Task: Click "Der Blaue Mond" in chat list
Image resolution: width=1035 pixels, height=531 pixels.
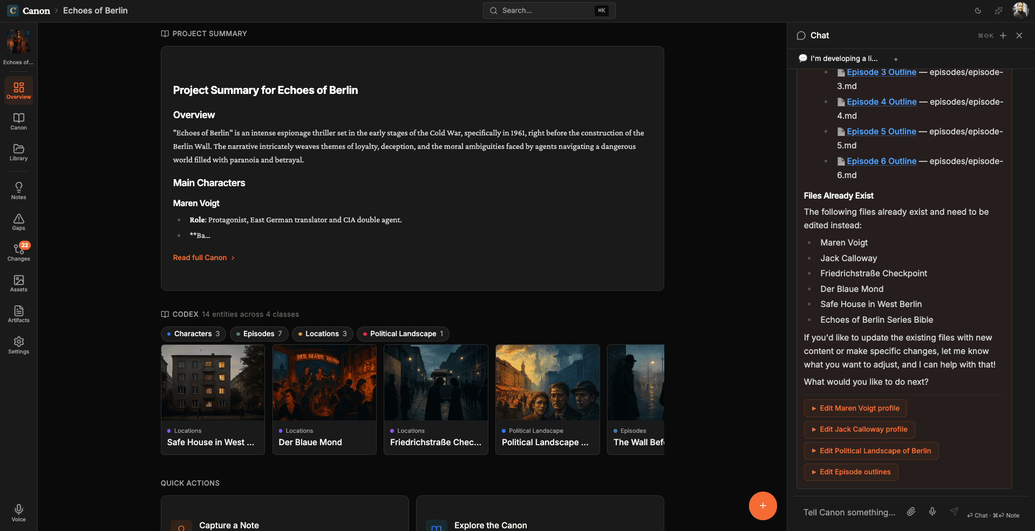Action: pos(852,289)
